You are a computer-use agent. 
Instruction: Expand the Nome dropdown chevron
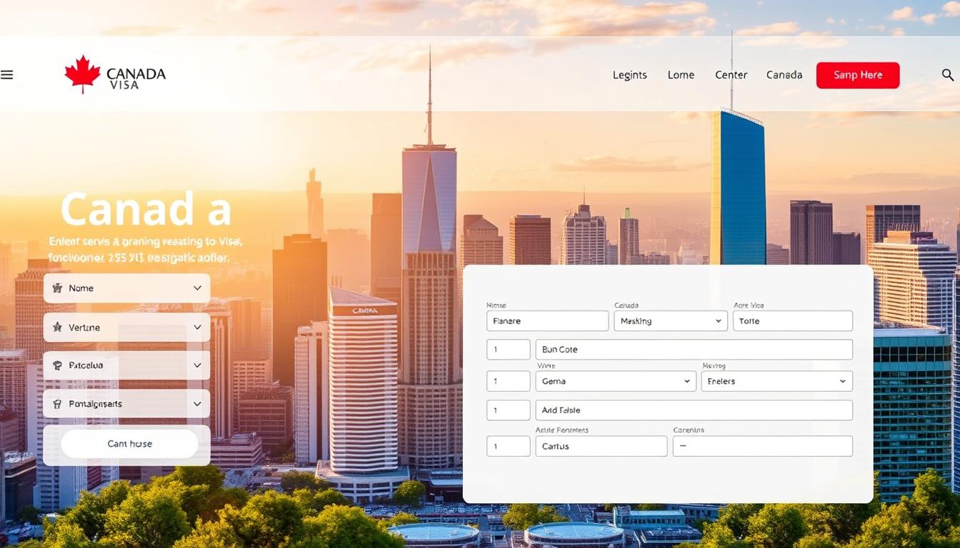[197, 288]
